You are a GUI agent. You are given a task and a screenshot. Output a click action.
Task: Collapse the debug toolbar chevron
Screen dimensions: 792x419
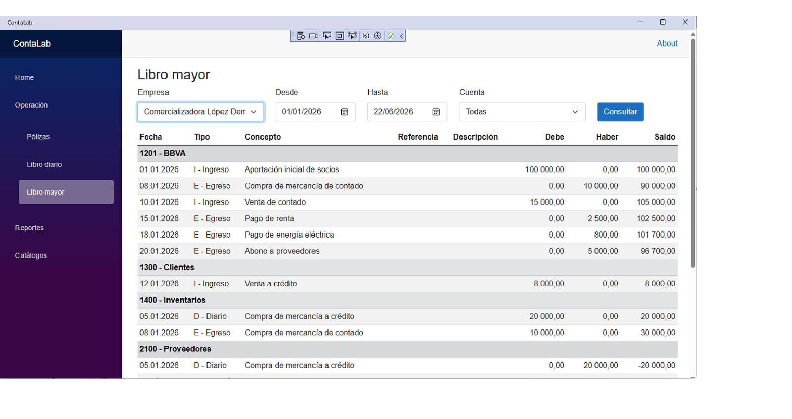tap(401, 36)
